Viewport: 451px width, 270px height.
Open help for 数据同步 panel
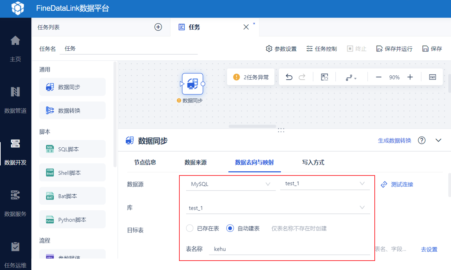(422, 140)
